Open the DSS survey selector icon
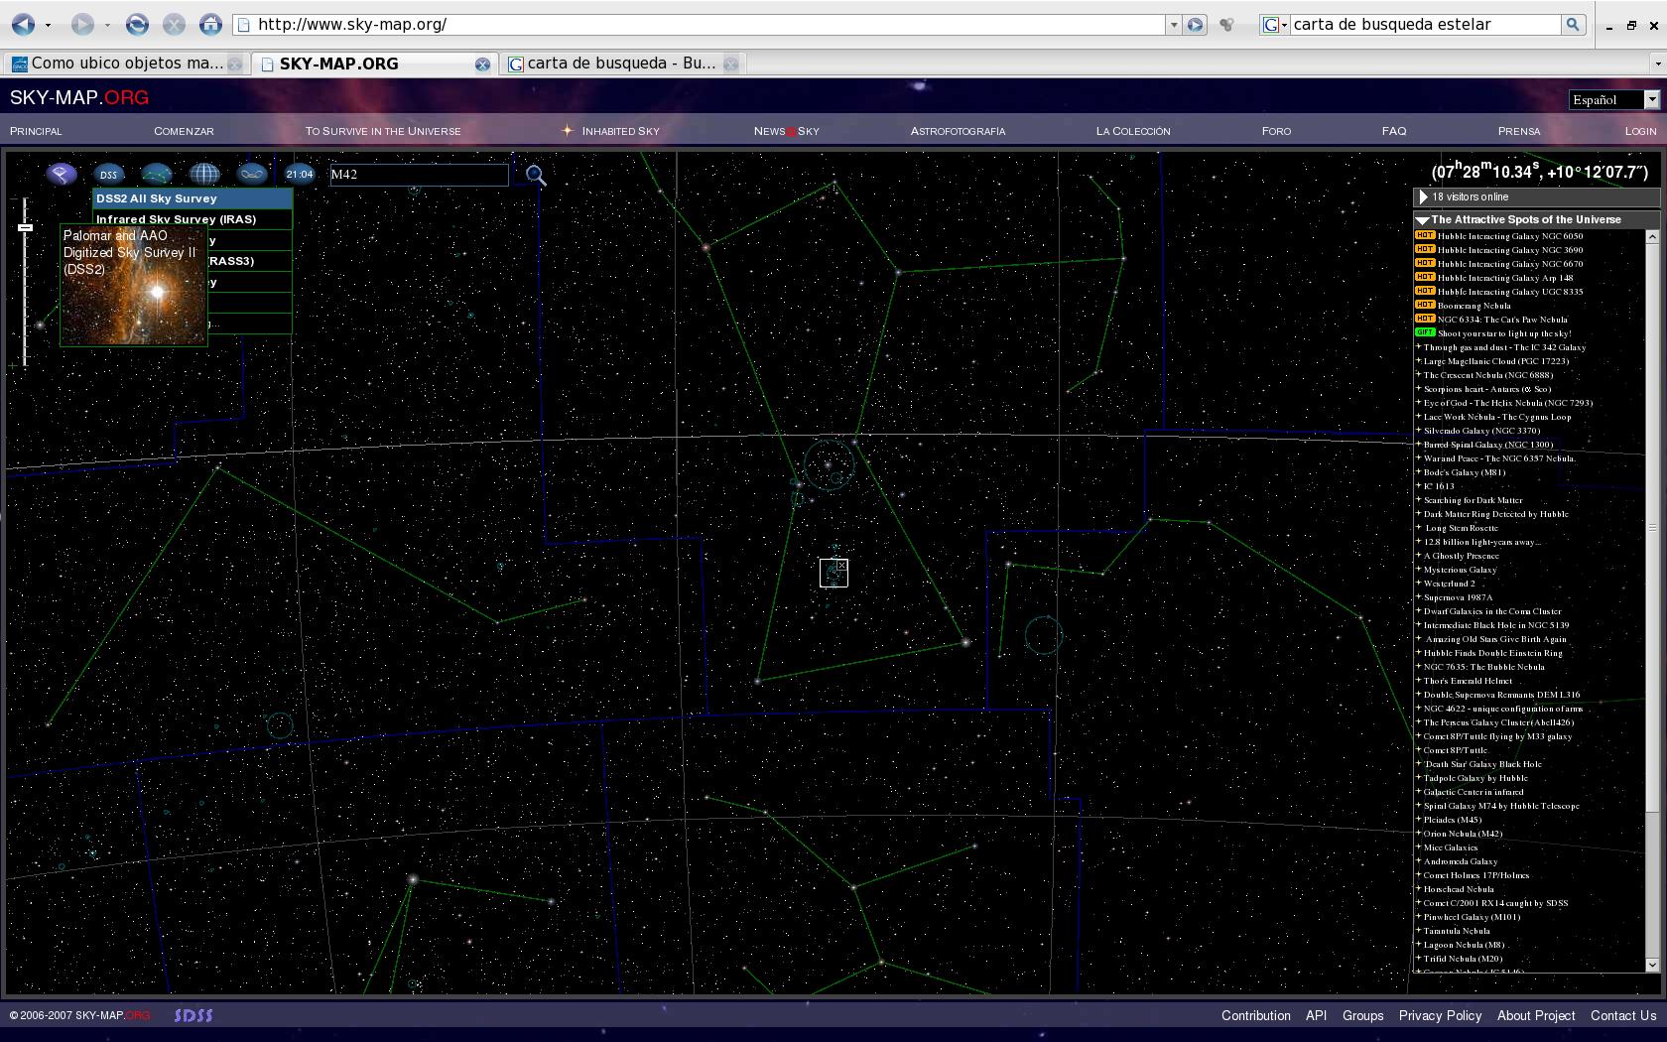 point(108,174)
